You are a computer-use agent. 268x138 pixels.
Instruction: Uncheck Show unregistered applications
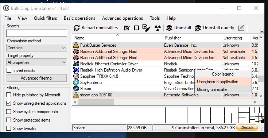[8, 103]
